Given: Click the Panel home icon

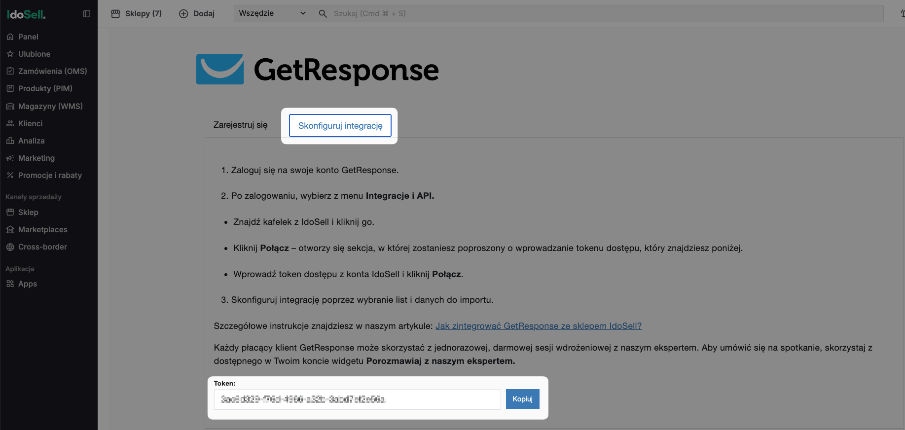Looking at the screenshot, I should [10, 36].
